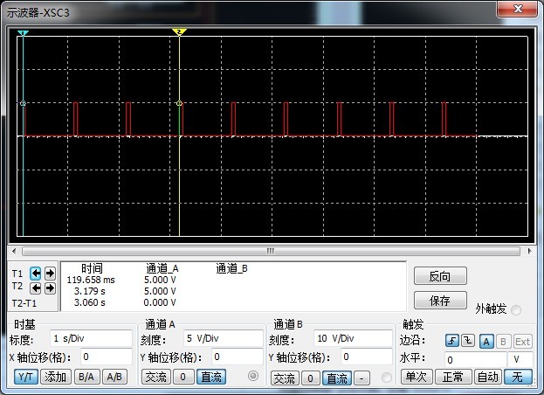Screen dimensions: 544x395
Task: Move cursor T2 right with arrow button
Action: coord(50,288)
